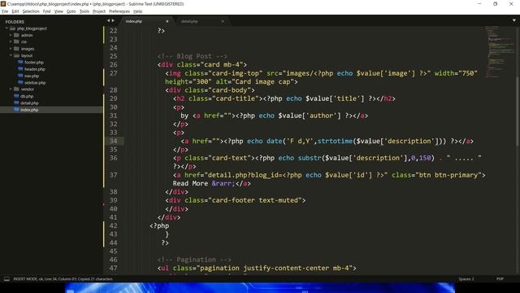Image resolution: width=520 pixels, height=293 pixels.
Task: Click 'detail.php?blog_id=' href text
Action: coord(245,175)
